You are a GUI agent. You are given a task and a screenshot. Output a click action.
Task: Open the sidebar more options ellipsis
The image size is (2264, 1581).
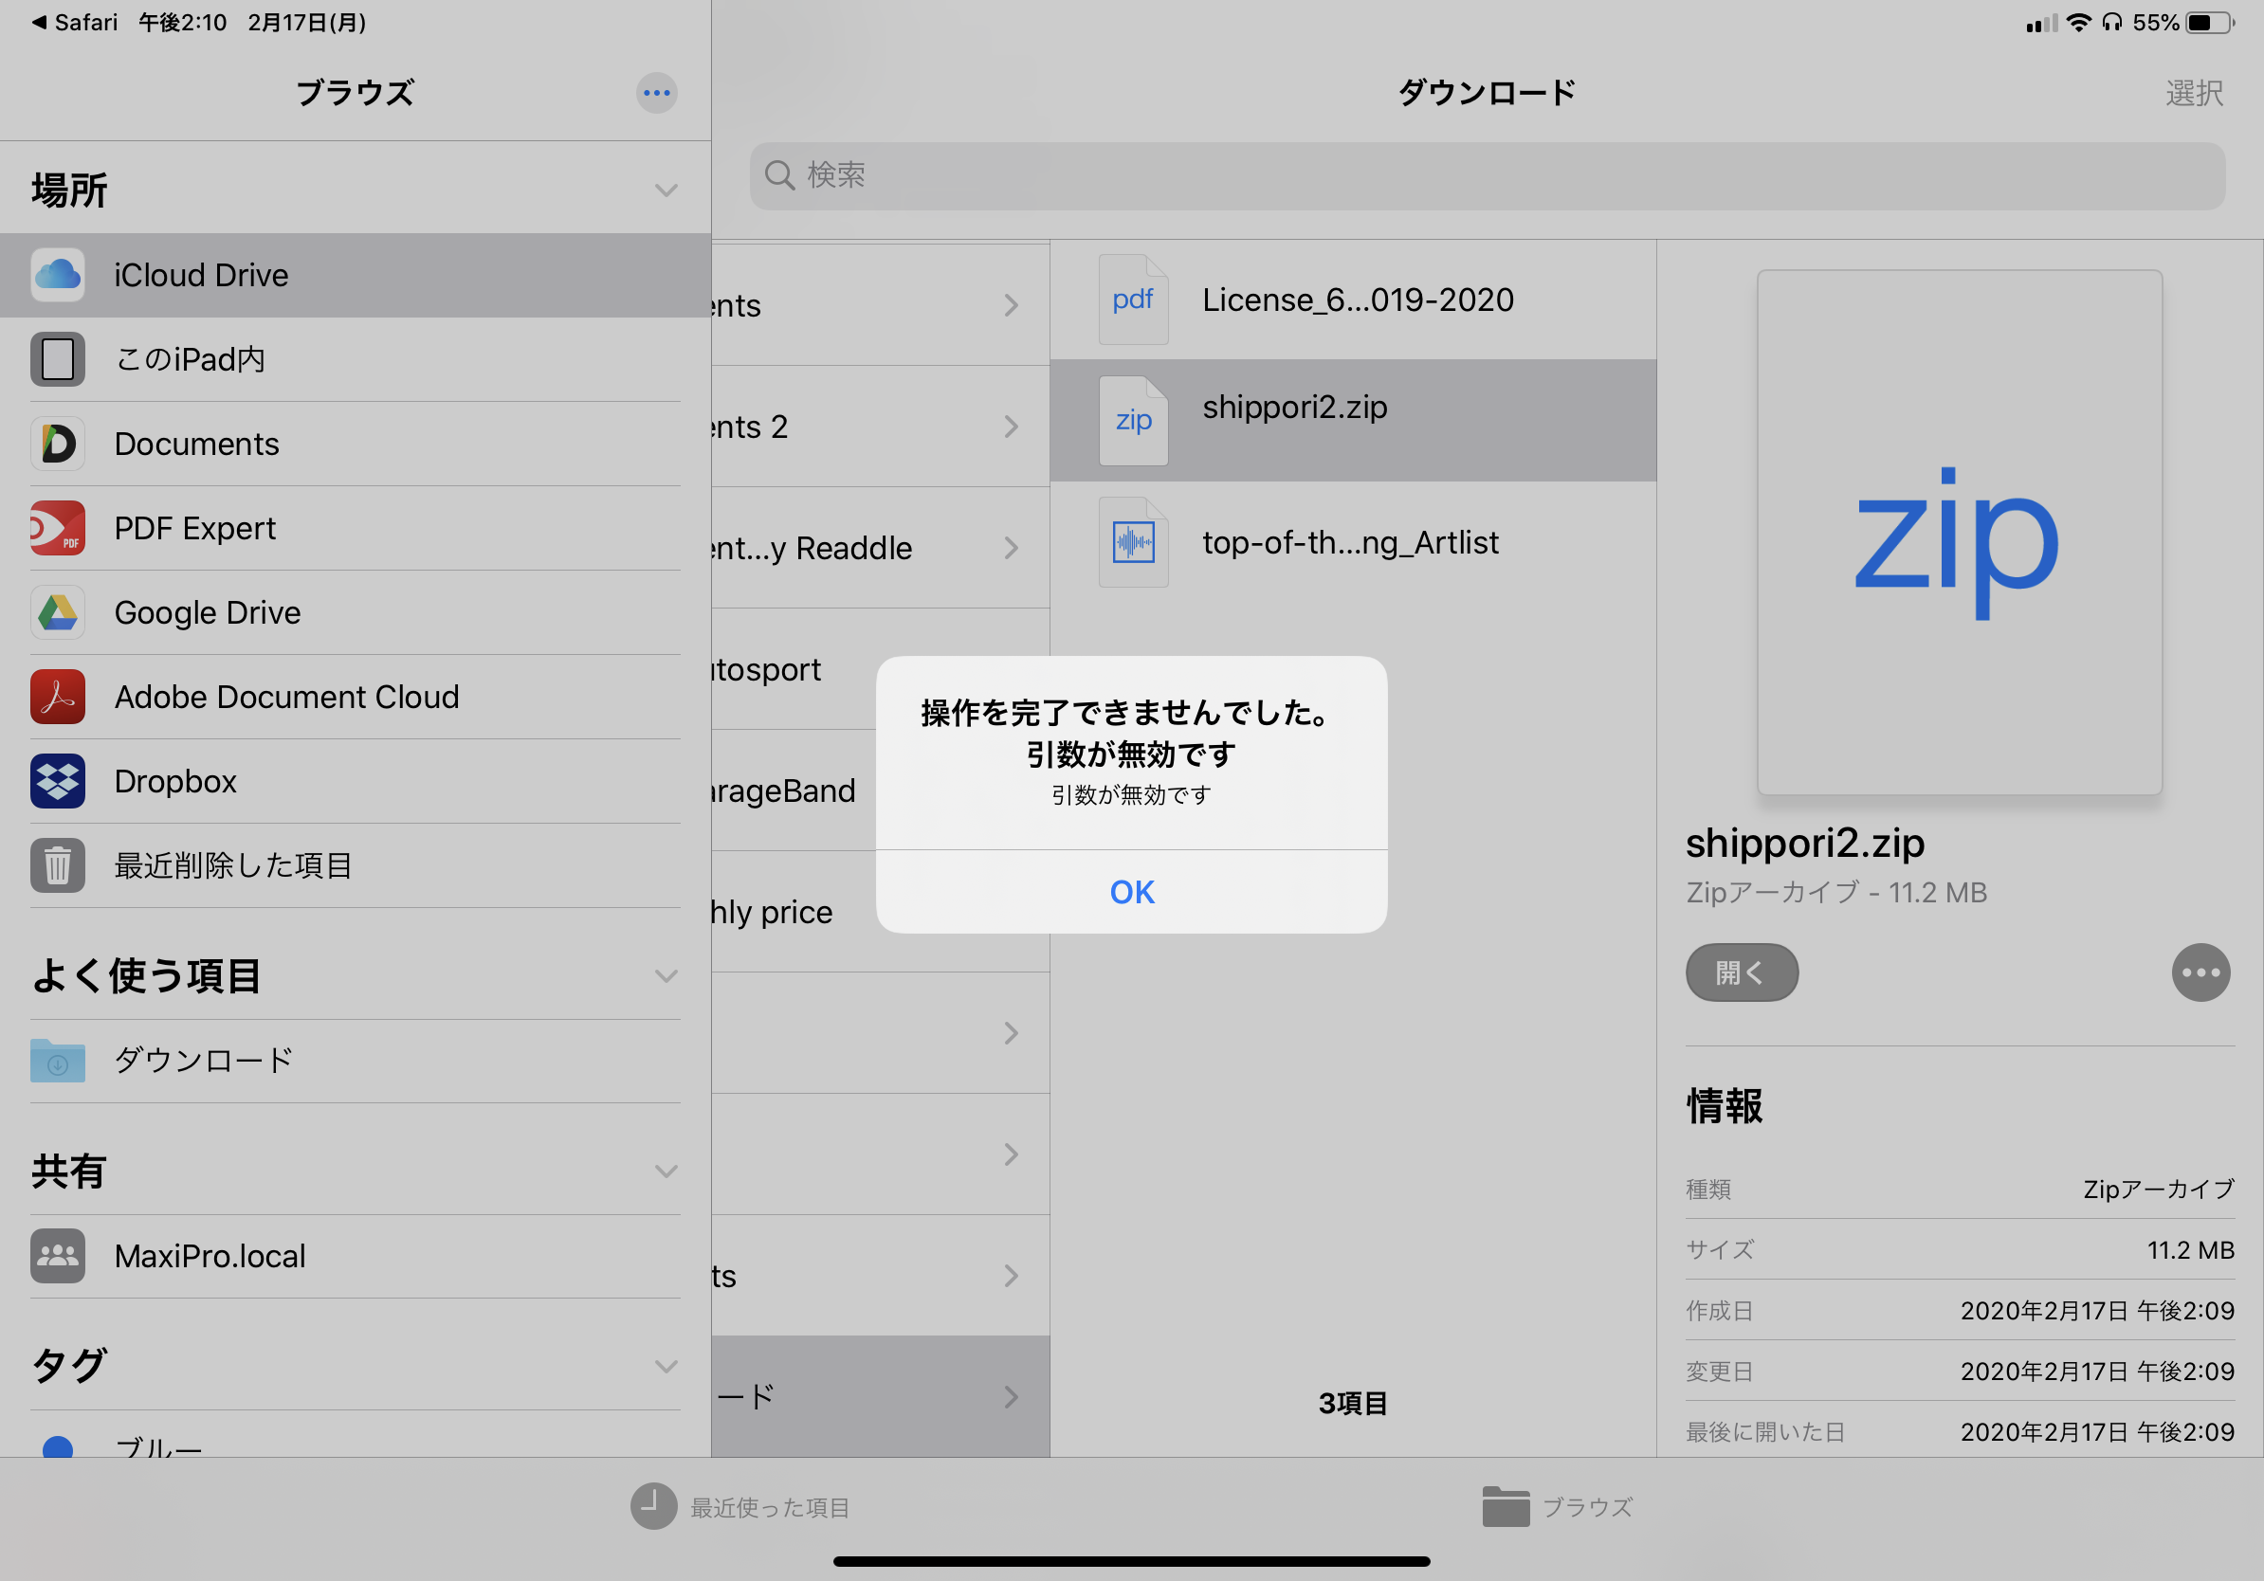tap(657, 93)
